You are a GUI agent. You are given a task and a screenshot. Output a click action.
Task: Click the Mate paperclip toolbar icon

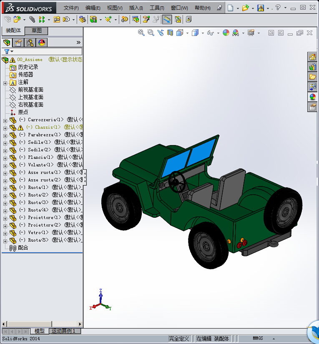pyautogui.click(x=32, y=20)
